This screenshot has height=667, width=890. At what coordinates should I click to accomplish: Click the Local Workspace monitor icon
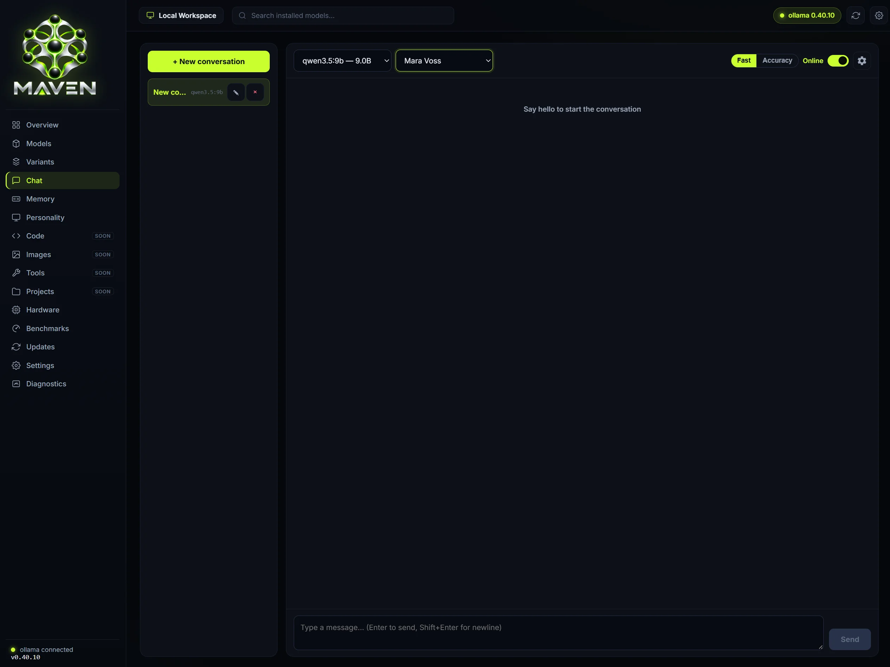pyautogui.click(x=150, y=15)
